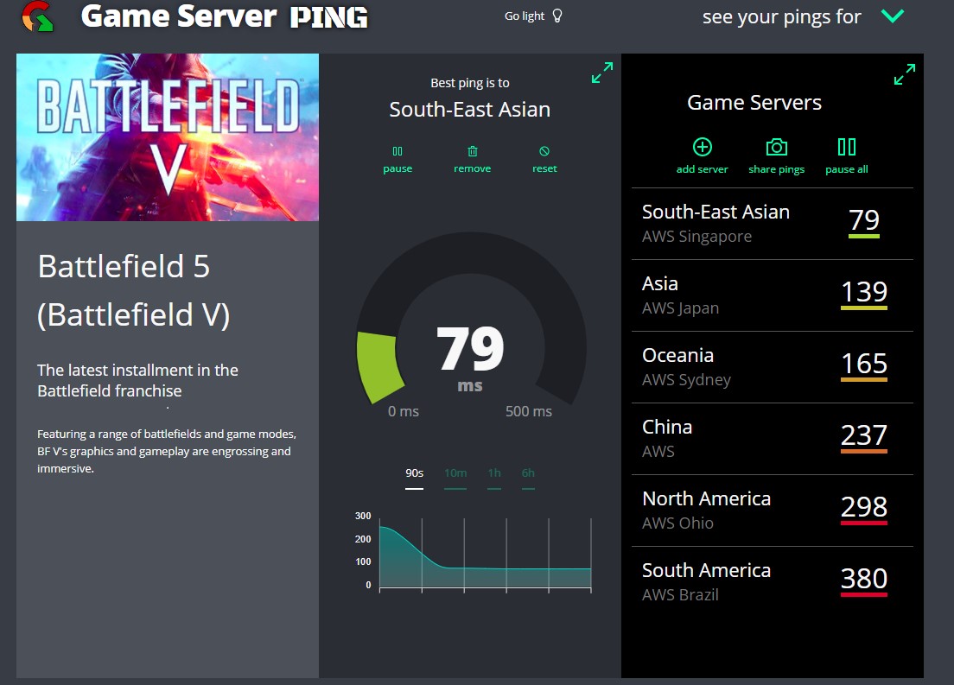
Task: Click the Battlefield V cover image
Action: 168,137
